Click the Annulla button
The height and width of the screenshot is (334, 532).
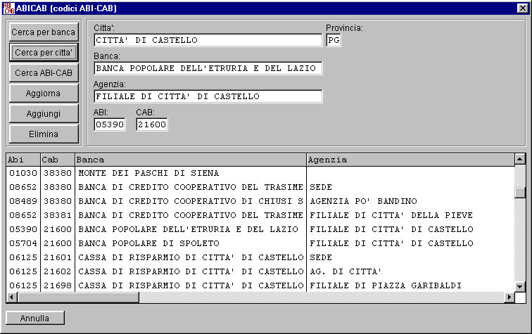[x=35, y=318]
